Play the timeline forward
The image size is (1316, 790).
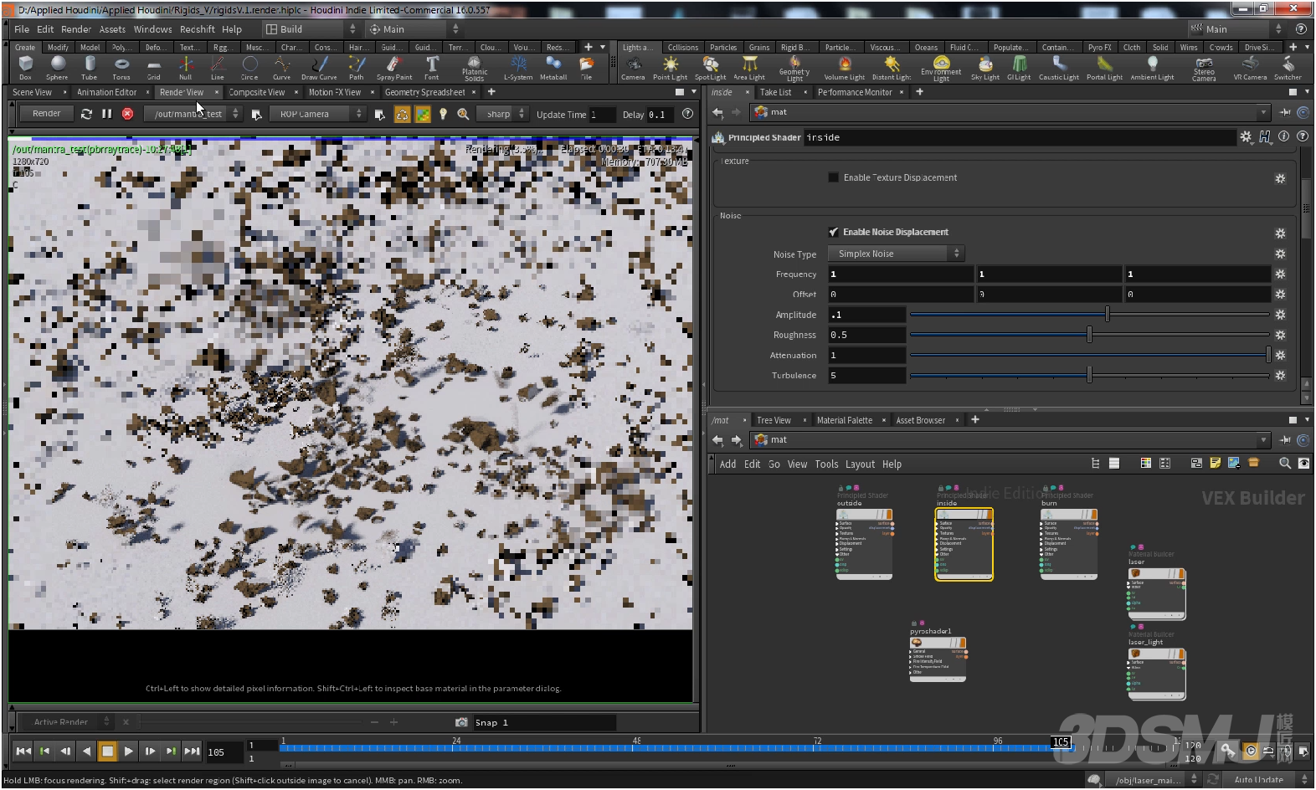[128, 752]
